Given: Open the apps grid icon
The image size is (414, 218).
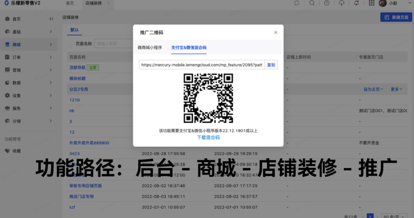Looking at the screenshot, I should [371, 3].
